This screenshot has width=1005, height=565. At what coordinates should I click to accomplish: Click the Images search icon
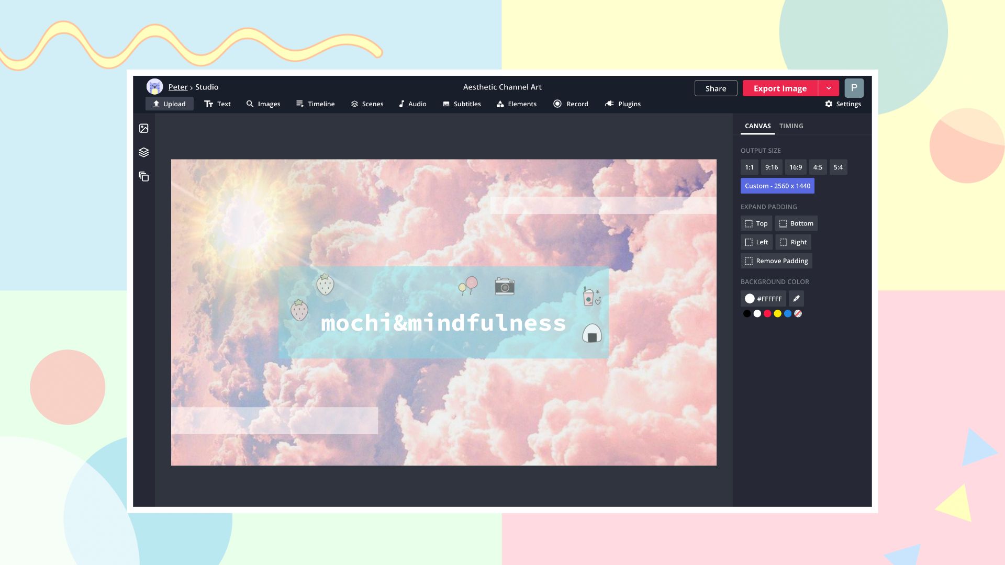click(250, 104)
